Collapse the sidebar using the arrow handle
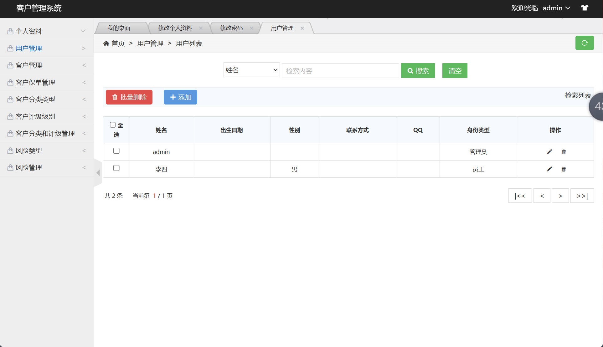The width and height of the screenshot is (603, 347). 98,172
